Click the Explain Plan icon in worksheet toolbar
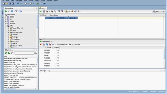 (x=47, y=11)
